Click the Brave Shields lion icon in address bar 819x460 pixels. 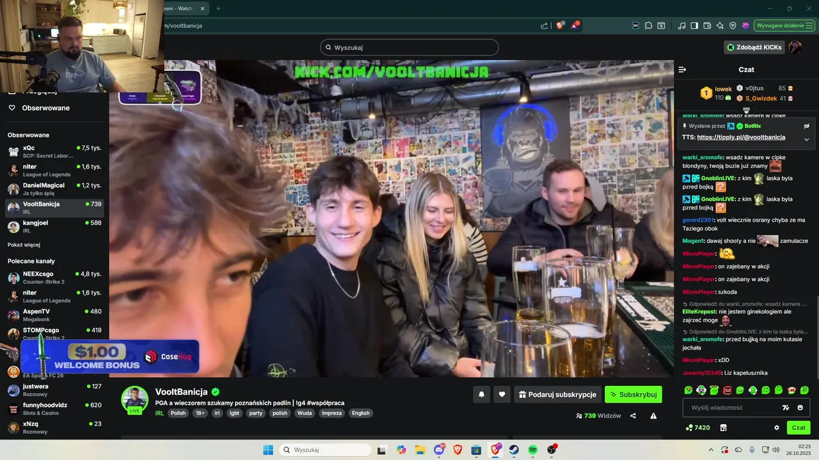[561, 26]
